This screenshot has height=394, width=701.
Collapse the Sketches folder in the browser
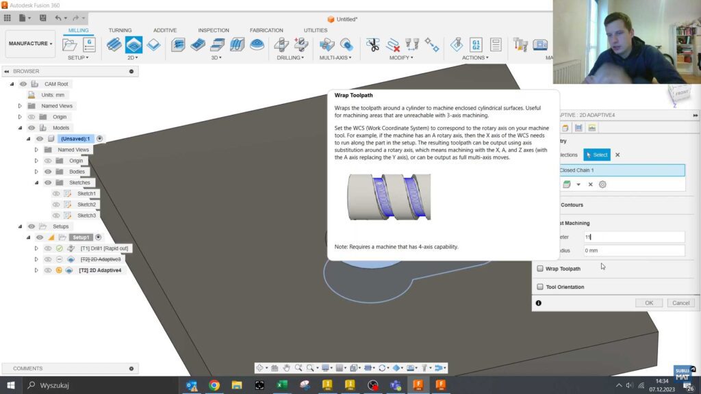click(x=36, y=182)
